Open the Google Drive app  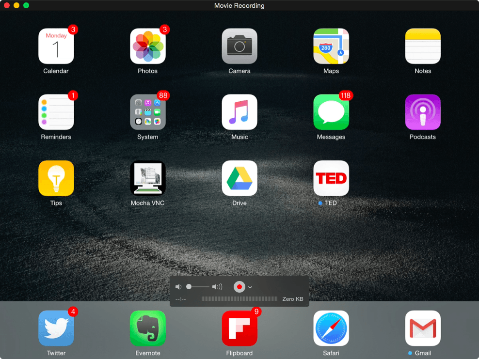239,178
